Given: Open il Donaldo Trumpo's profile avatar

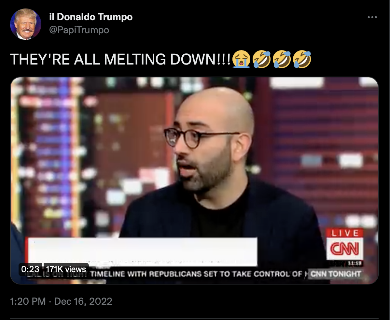Looking at the screenshot, I should (26, 24).
